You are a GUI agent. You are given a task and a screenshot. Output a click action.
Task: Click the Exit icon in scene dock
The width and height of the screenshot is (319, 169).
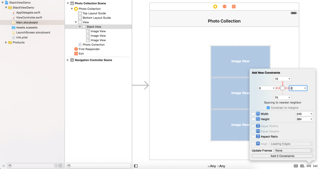point(233,7)
